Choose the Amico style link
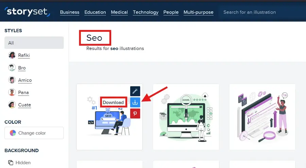Viewport: 306px width, 168px height. point(25,80)
